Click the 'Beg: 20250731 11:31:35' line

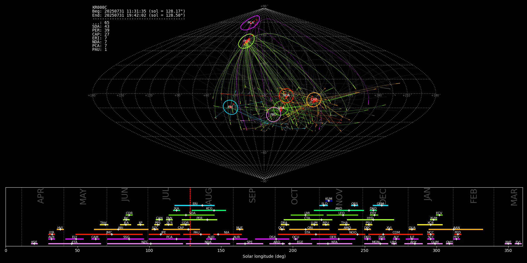pos(139,11)
